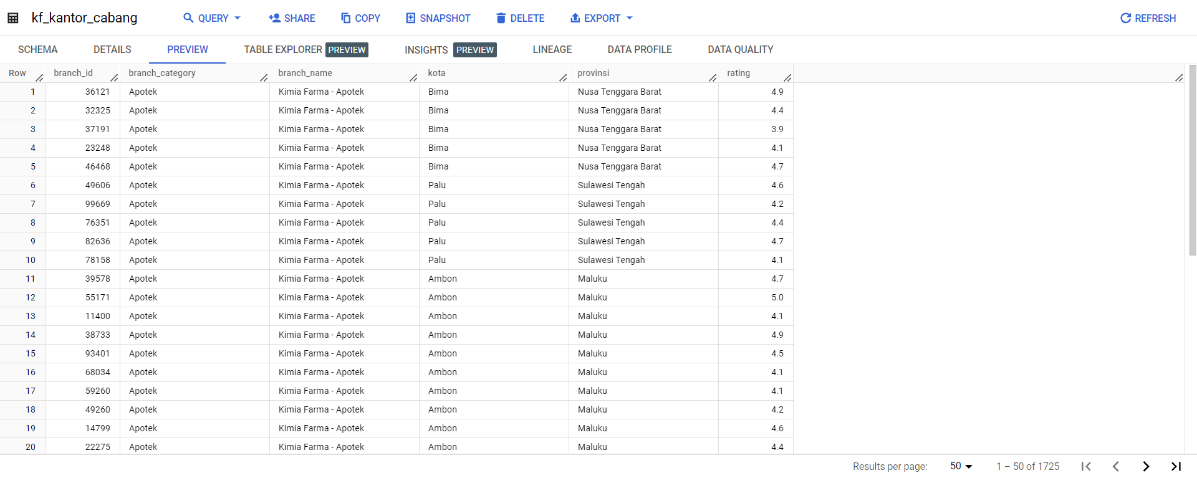Switch to the Data Profile tab

(639, 50)
